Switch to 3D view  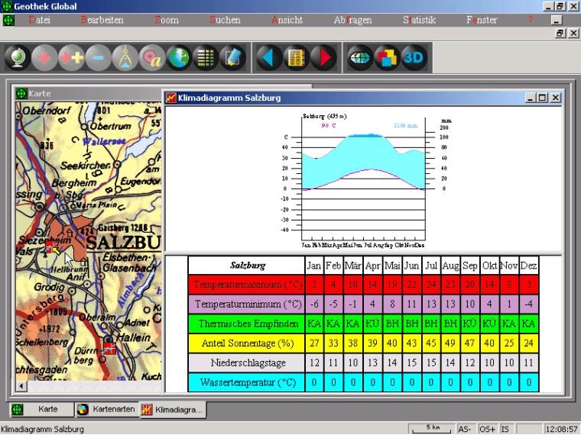[413, 58]
